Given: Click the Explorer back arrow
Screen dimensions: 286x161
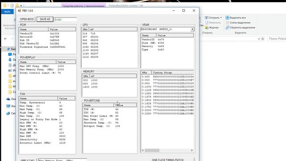Looking at the screenshot, I should point(5,39).
